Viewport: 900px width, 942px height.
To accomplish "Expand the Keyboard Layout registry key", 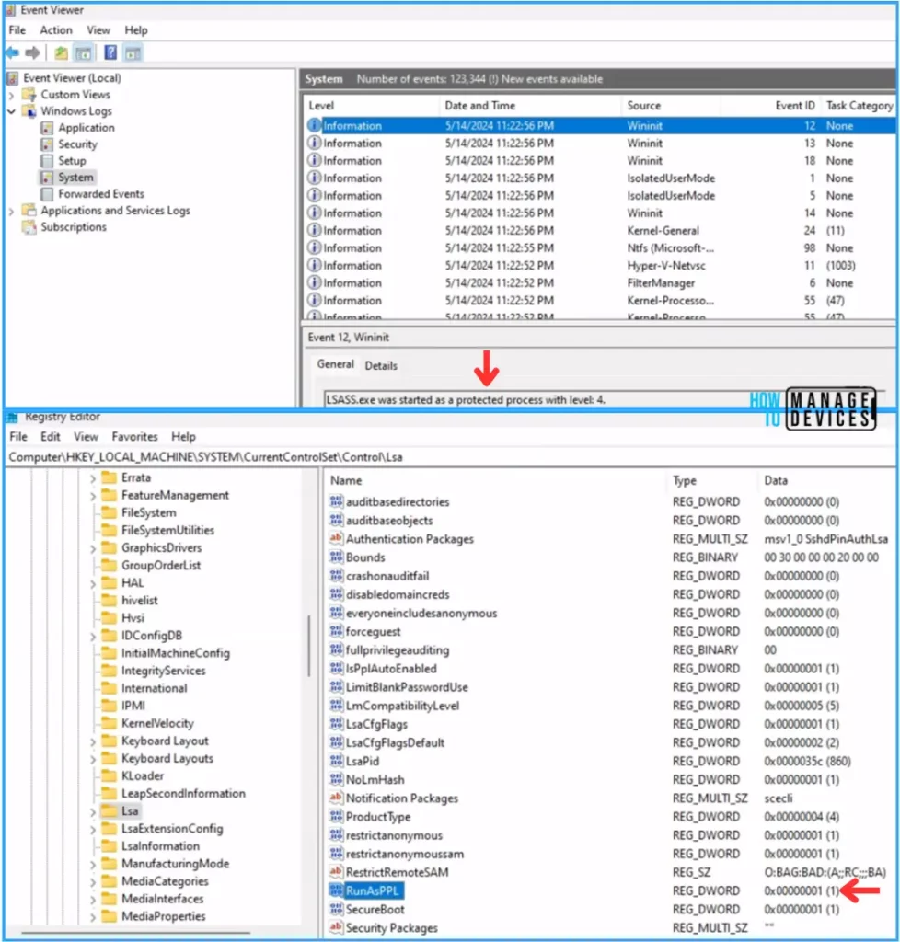I will [93, 742].
